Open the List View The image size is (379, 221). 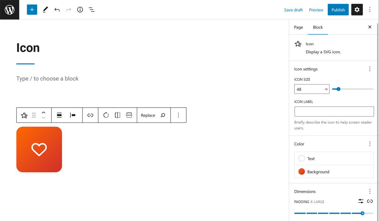pyautogui.click(x=92, y=10)
